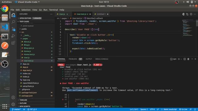Open the Terminal menu
The image size is (198, 111).
click(x=54, y=10)
